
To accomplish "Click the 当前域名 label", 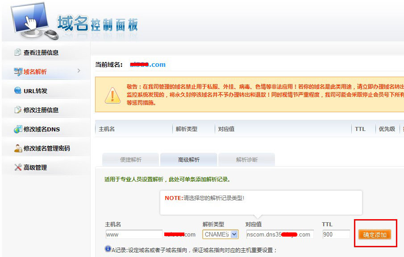I will pos(109,65).
